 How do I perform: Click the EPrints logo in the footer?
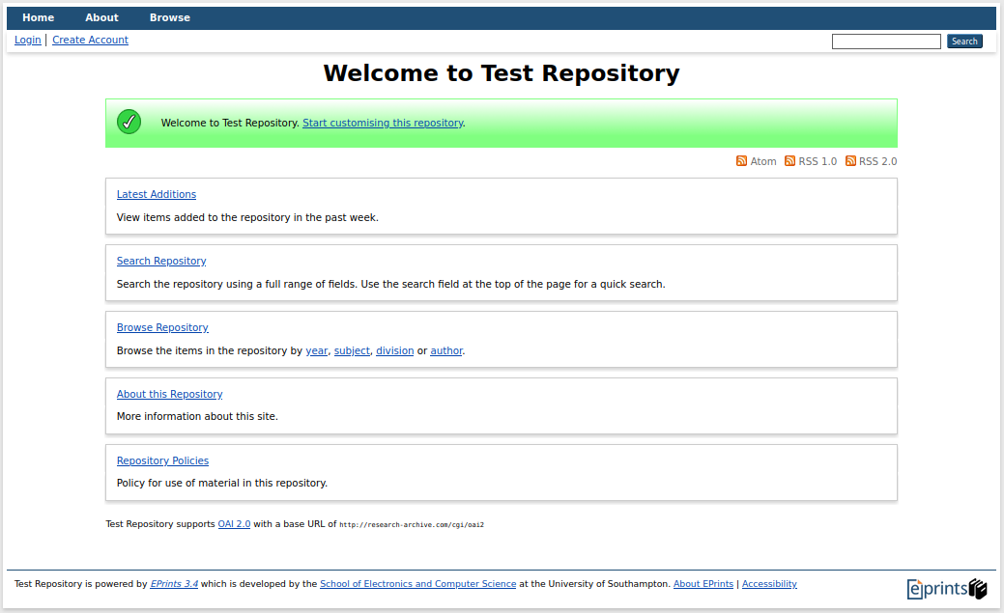(x=946, y=589)
